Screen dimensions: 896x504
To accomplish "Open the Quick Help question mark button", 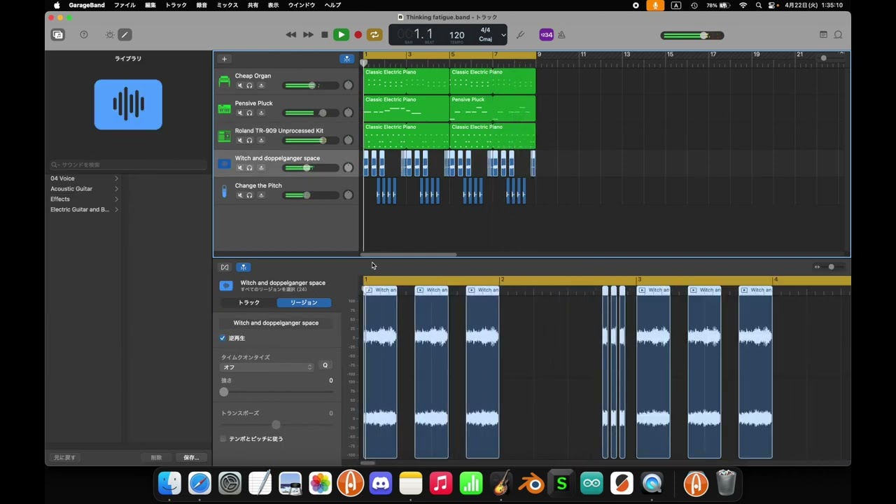I will click(84, 35).
